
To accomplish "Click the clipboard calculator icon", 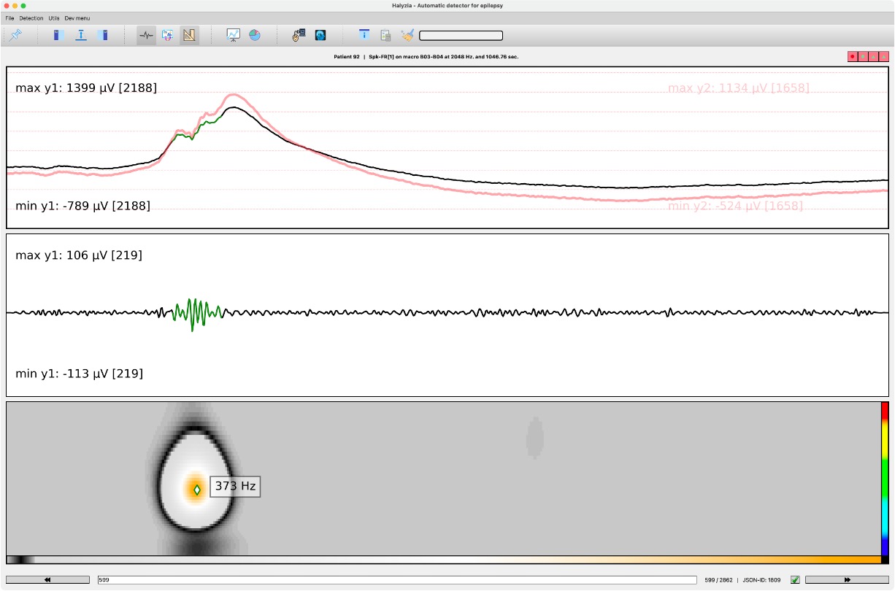I will pos(385,35).
